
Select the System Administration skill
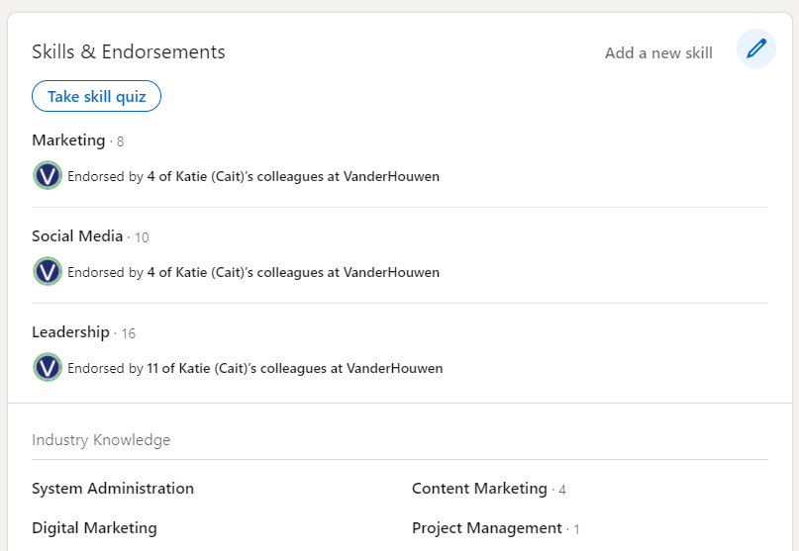tap(113, 489)
